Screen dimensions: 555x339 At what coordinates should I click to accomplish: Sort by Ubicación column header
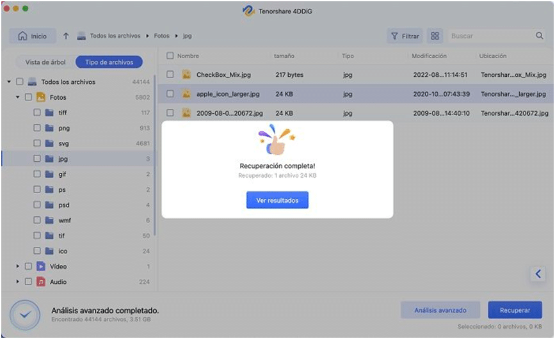[x=493, y=56]
